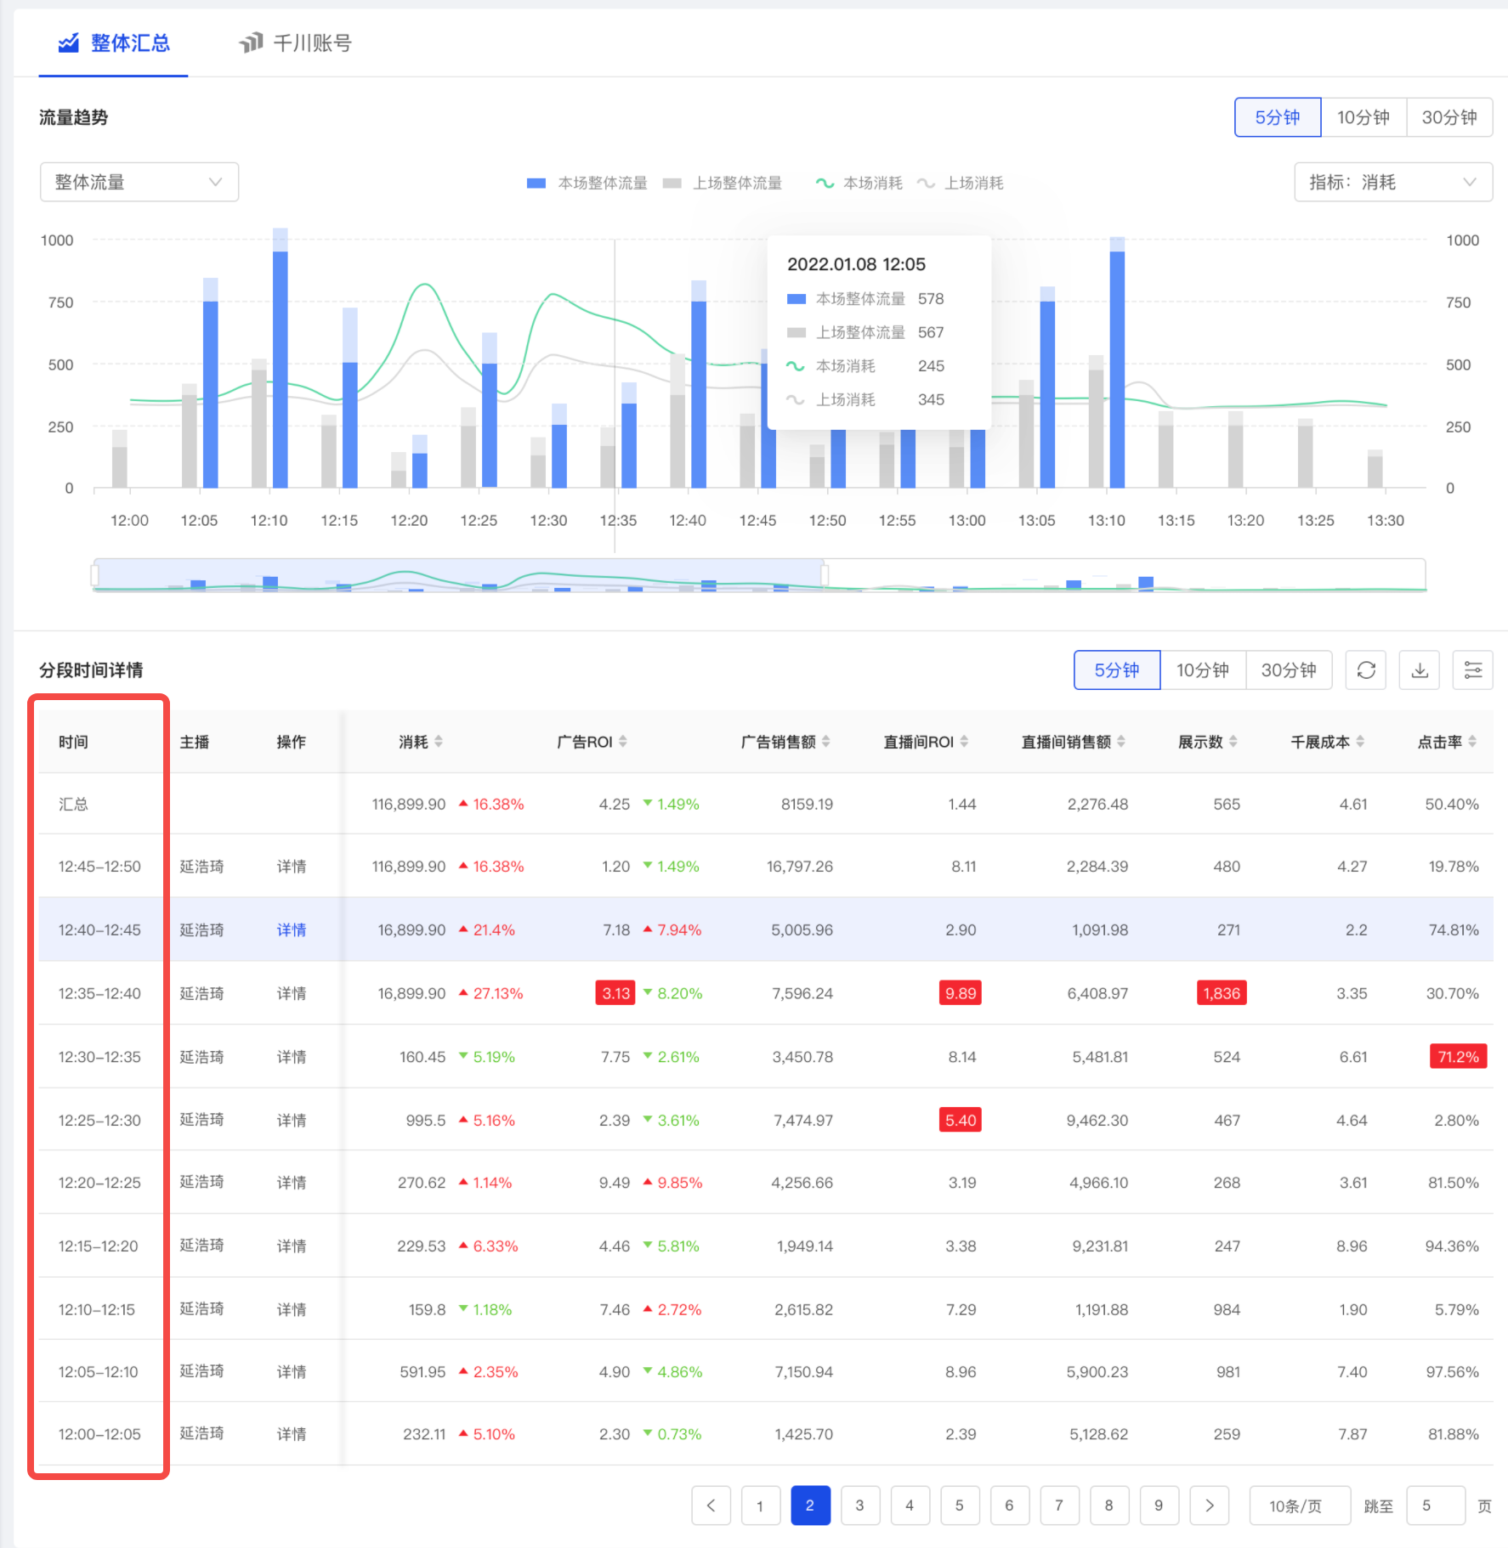The image size is (1508, 1548).
Task: Sort the table by 广告ROI column
Action: point(625,740)
